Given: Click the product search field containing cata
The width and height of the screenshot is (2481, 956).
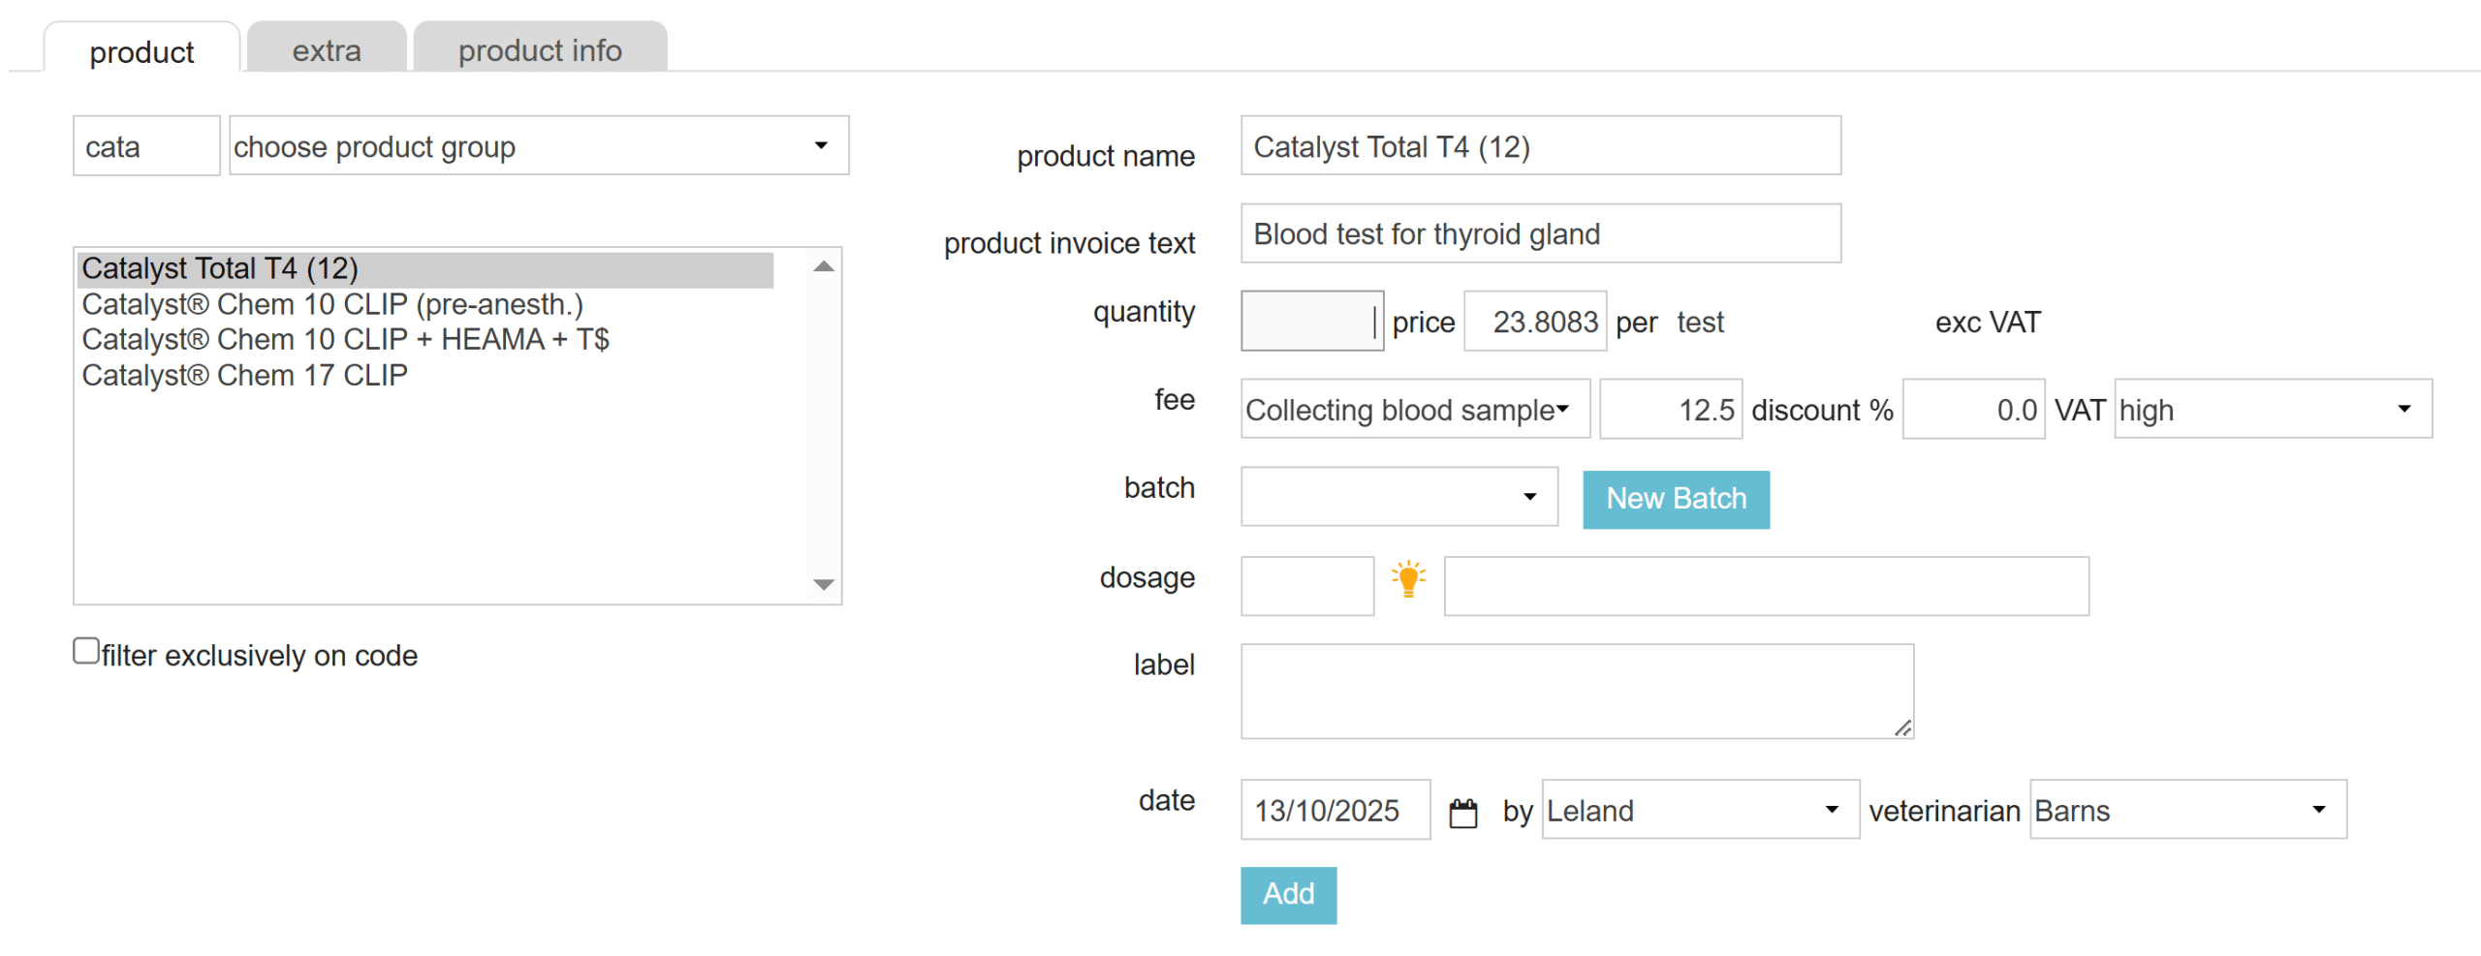Looking at the screenshot, I should click(146, 146).
